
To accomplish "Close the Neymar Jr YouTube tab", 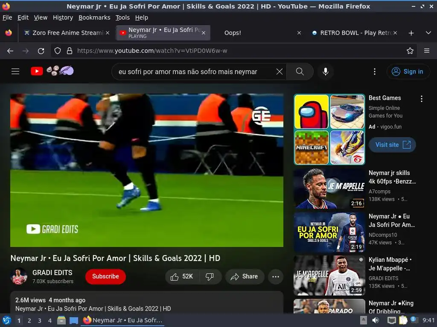I will click(204, 33).
